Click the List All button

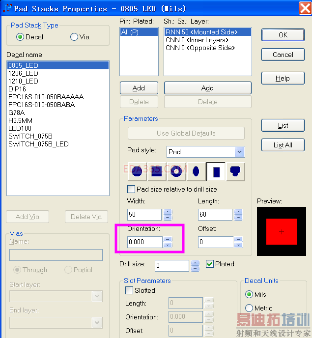click(283, 145)
